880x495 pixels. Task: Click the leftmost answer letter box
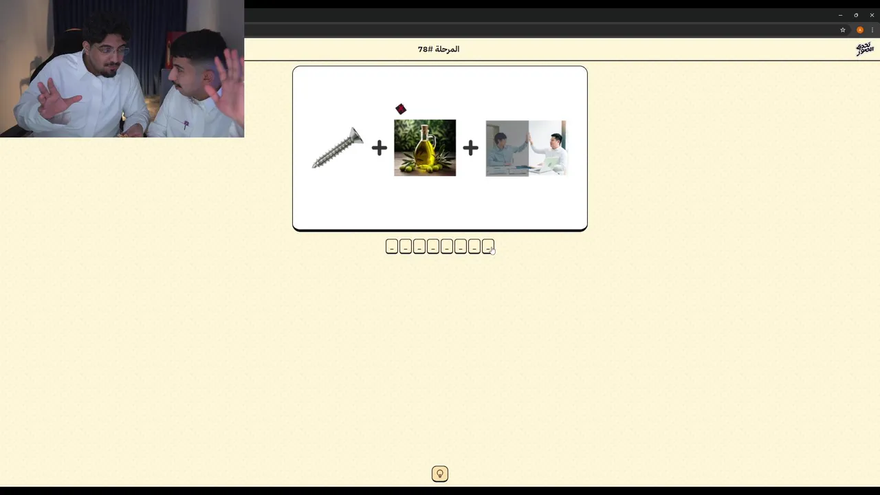coord(392,247)
